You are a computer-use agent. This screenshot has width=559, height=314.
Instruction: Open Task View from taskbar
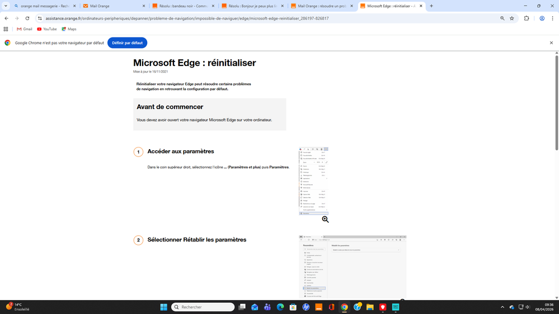[242, 307]
